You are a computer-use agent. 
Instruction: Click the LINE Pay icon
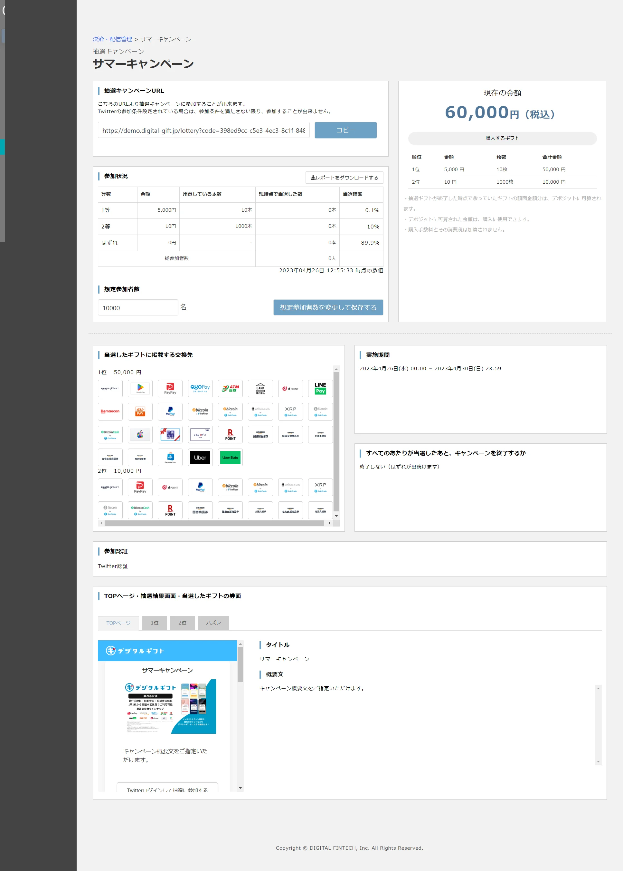320,389
